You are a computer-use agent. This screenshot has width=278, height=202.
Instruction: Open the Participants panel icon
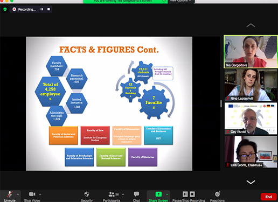click(112, 194)
